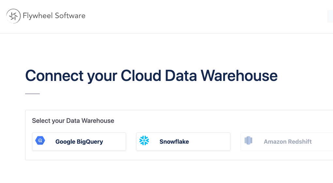This screenshot has height=183, width=333.
Task: Click the word "Cloud" in the heading
Action: click(x=141, y=75)
